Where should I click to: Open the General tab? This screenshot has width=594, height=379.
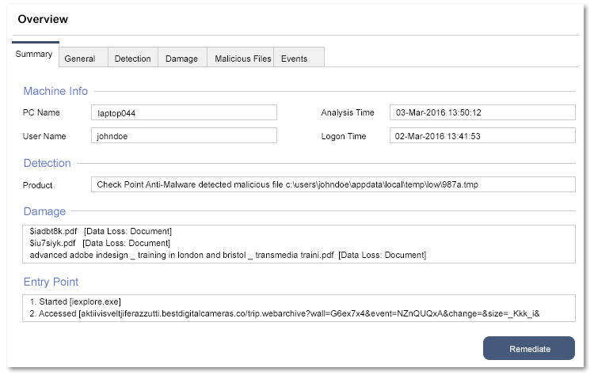(80, 59)
